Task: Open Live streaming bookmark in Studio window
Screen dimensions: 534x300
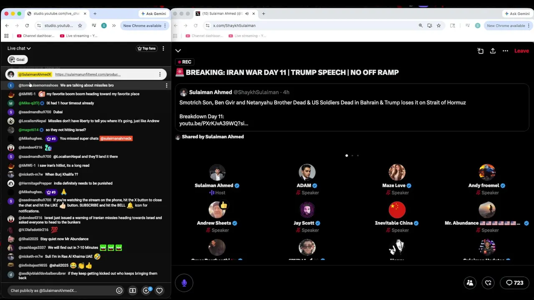Action: click(x=78, y=36)
